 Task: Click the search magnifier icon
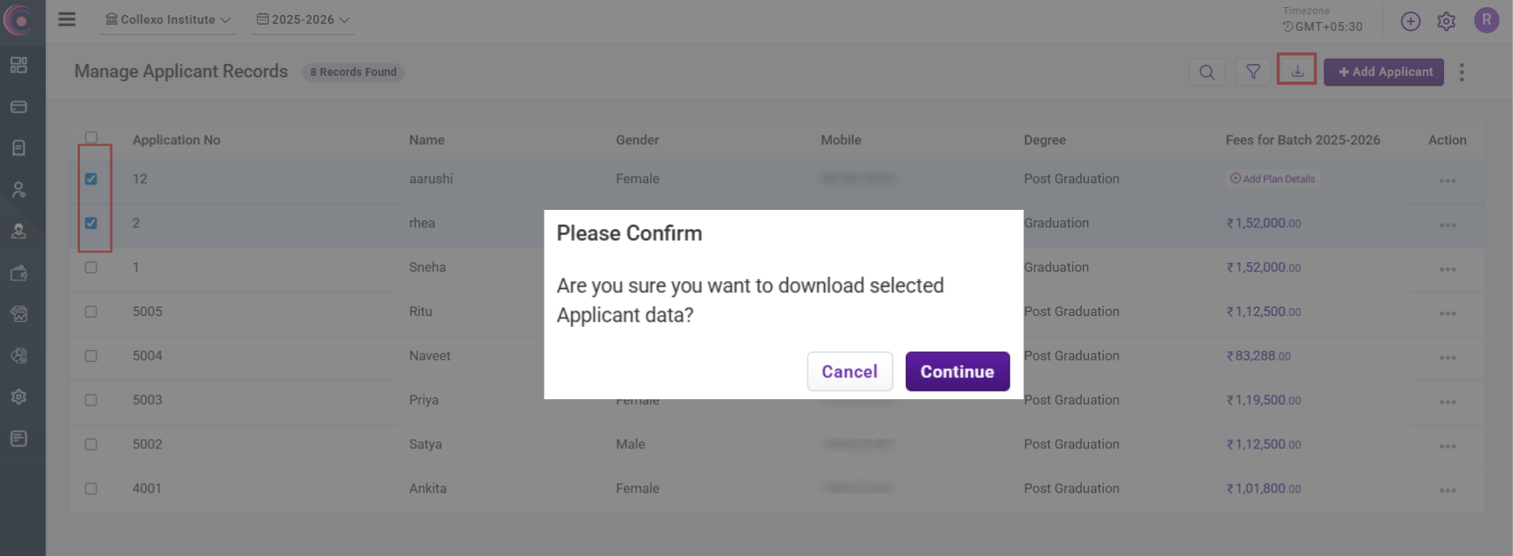(x=1206, y=72)
